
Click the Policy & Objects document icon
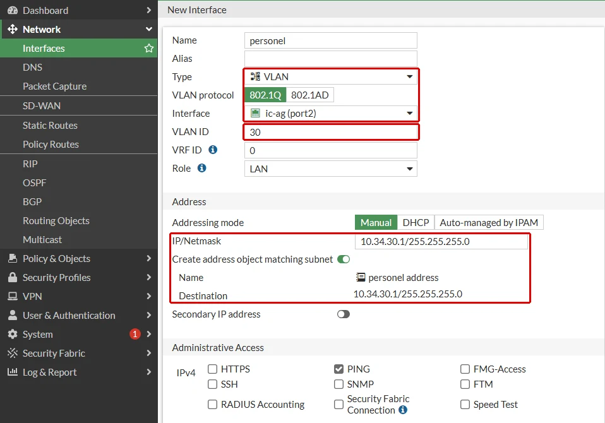(x=13, y=258)
